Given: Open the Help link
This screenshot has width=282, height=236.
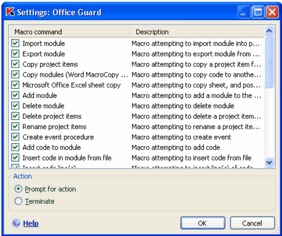Looking at the screenshot, I should tap(31, 223).
